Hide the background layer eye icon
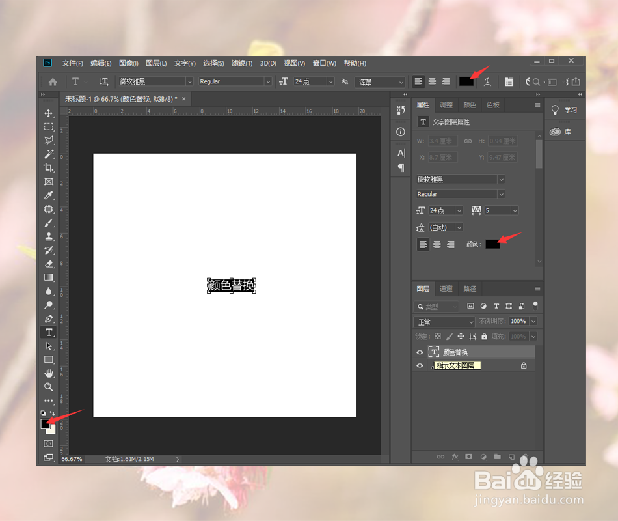Viewport: 618px width, 521px height. pyautogui.click(x=420, y=365)
